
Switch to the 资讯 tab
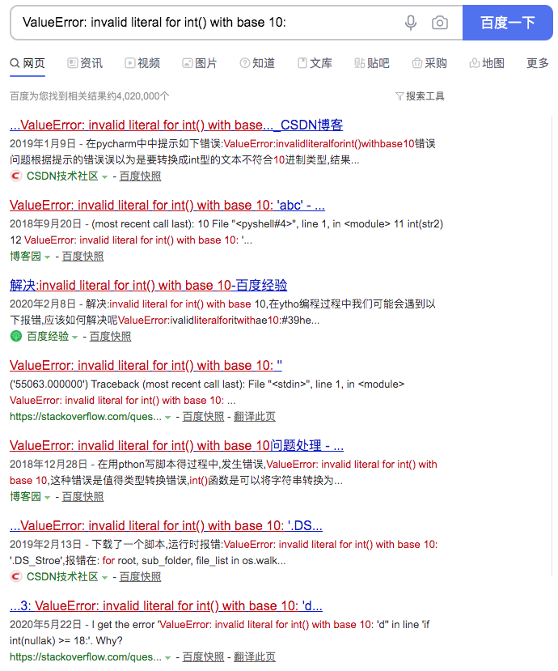85,63
